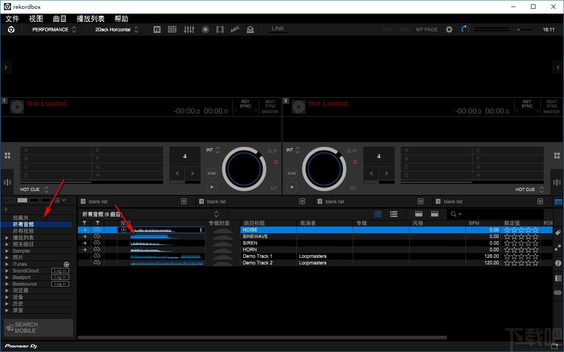Open the 视图 menu
564x352 pixels.
[x=36, y=18]
